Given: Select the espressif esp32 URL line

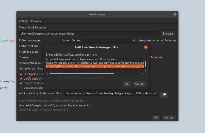Looking at the screenshot, I should click(x=81, y=59).
